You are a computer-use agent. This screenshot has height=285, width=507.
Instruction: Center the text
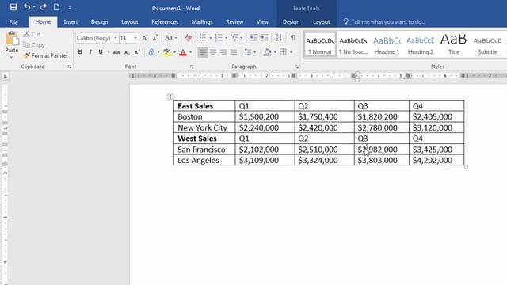click(213, 52)
